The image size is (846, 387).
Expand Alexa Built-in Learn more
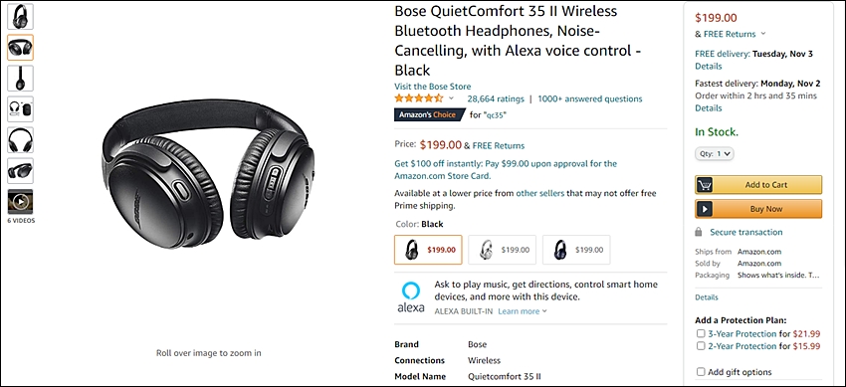click(x=523, y=311)
